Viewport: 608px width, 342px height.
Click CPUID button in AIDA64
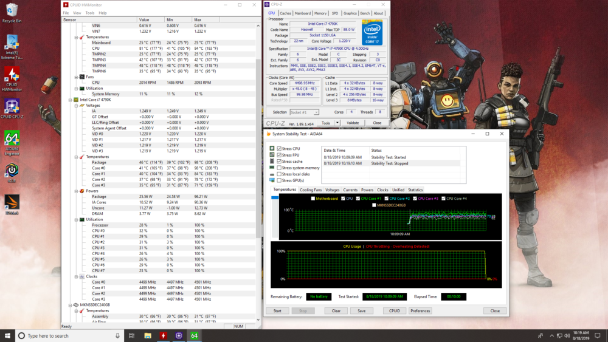[x=395, y=310]
